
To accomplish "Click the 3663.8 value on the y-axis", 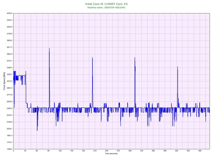I will click(10, 54).
